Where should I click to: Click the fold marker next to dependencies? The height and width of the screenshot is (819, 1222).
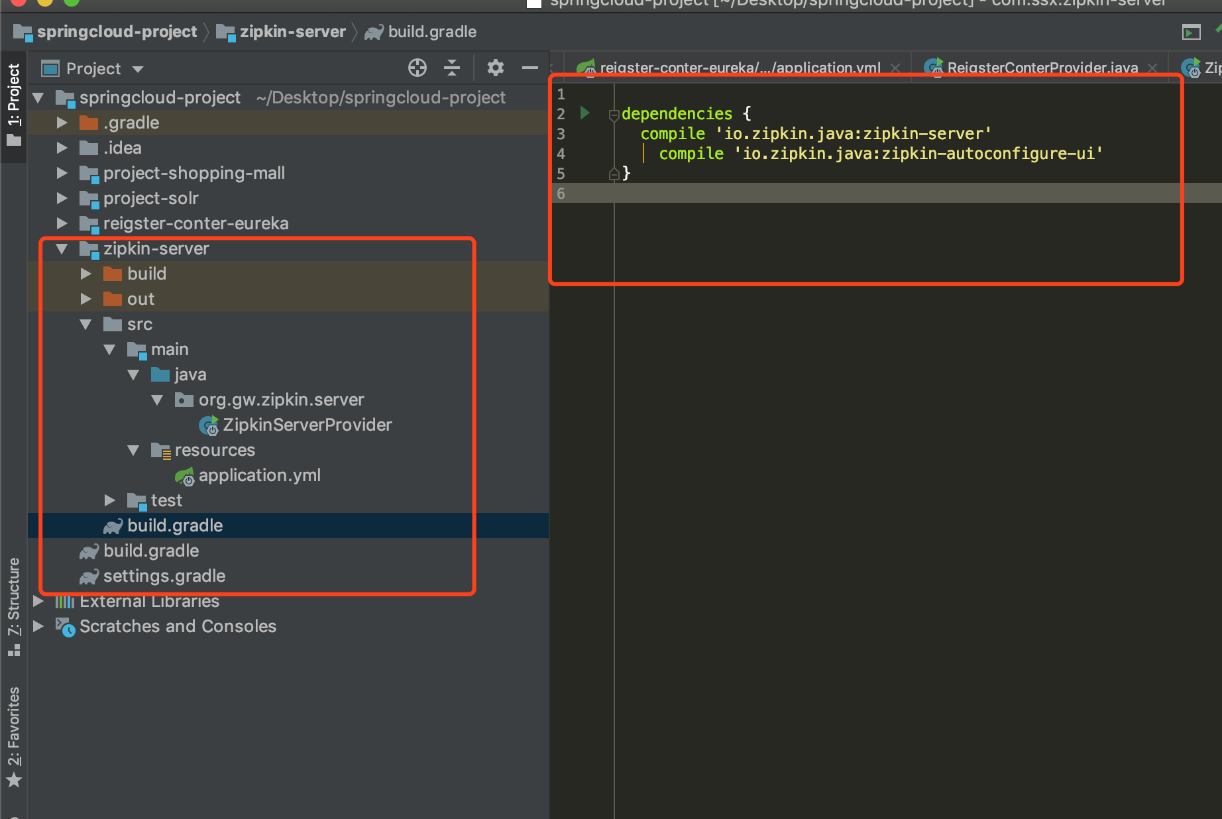pyautogui.click(x=614, y=115)
